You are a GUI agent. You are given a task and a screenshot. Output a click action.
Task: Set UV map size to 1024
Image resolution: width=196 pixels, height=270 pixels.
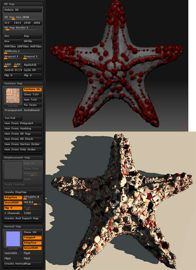pyautogui.click(x=18, y=23)
